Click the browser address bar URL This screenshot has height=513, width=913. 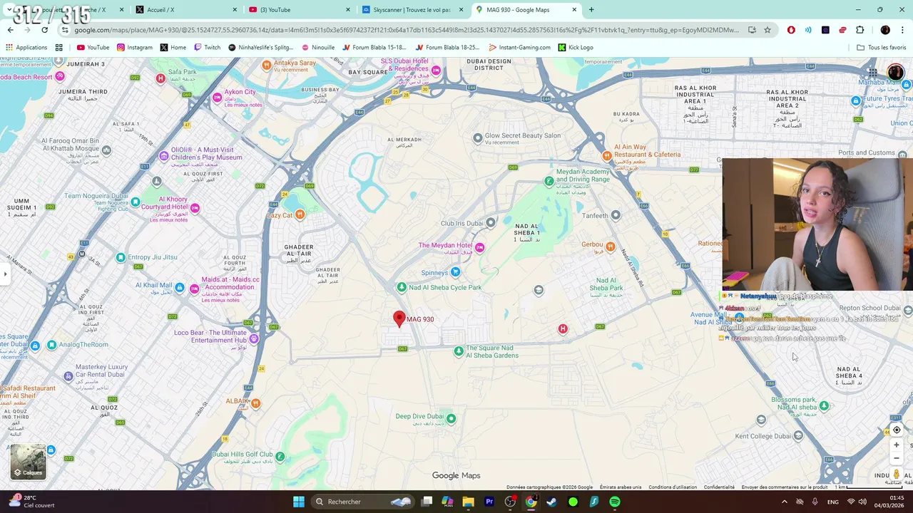[x=407, y=30]
